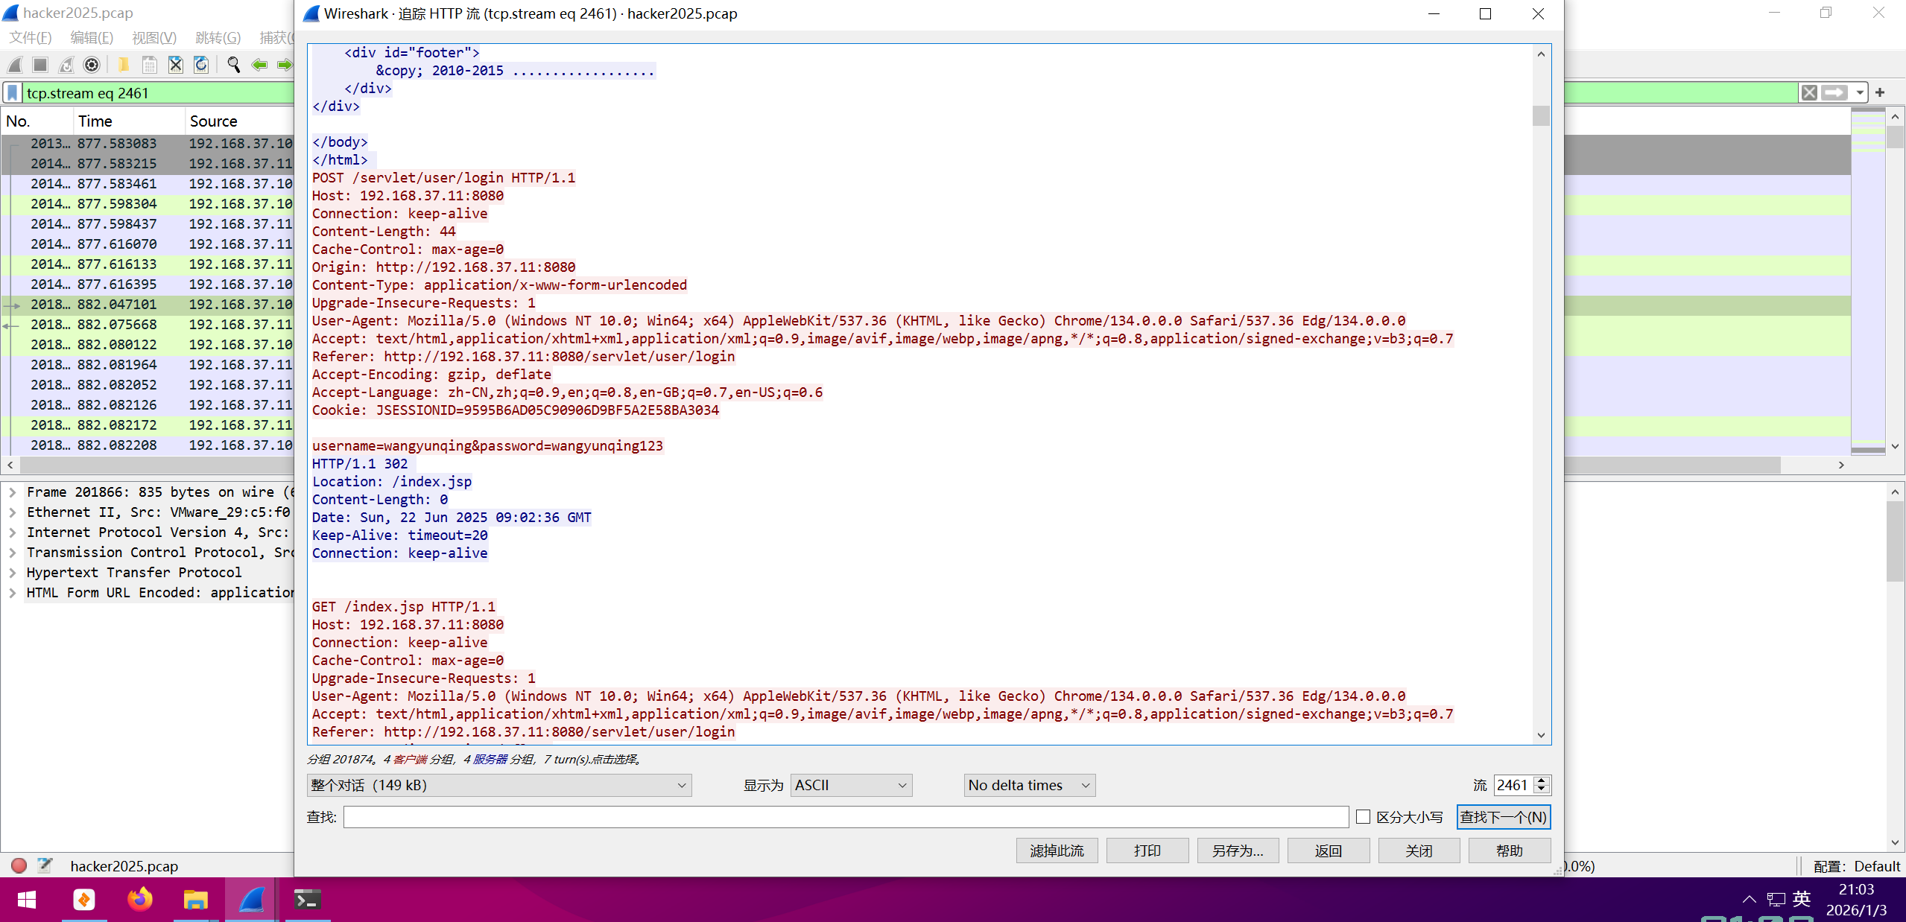Increment the stream number 2461 stepper

1542,780
